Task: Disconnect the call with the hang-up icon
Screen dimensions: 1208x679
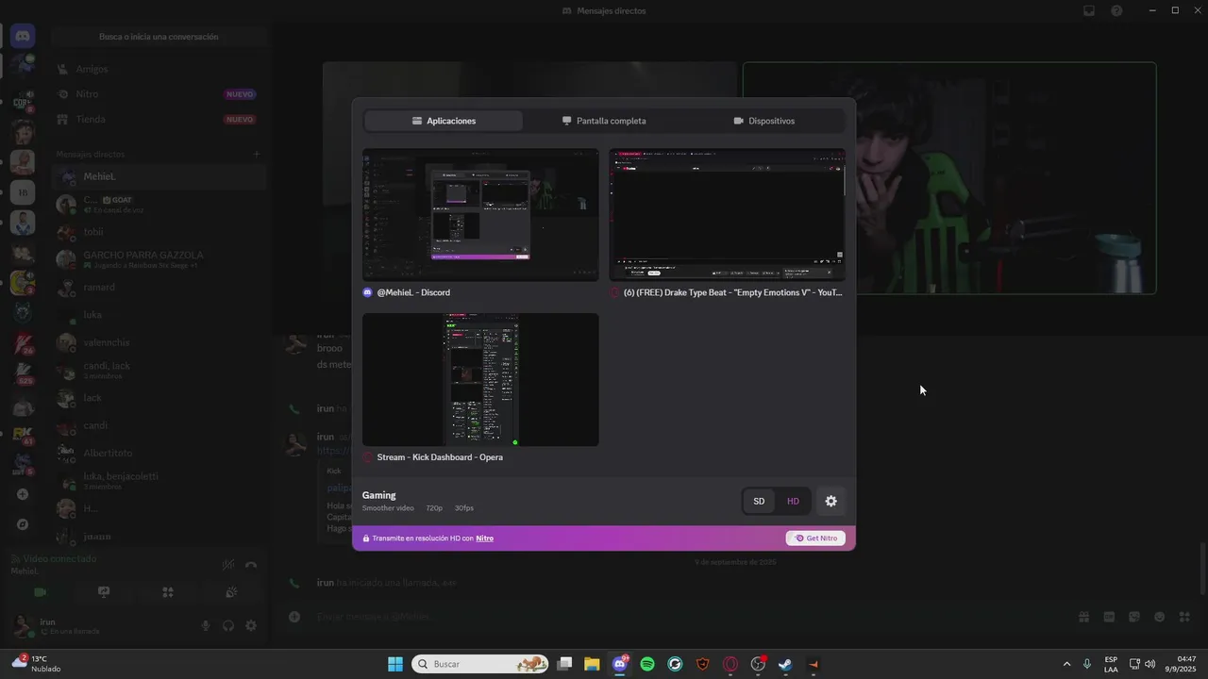Action: pyautogui.click(x=251, y=565)
